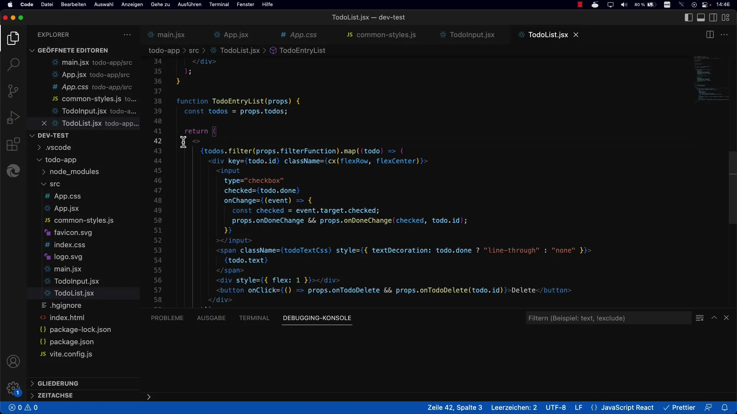Change line ending LF in status bar
The image size is (737, 414).
tap(578, 407)
